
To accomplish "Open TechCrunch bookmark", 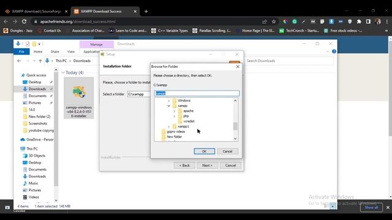I will (300, 31).
